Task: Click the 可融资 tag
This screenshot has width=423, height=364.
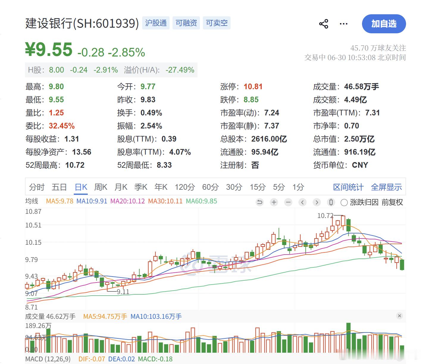Action: click(x=186, y=23)
